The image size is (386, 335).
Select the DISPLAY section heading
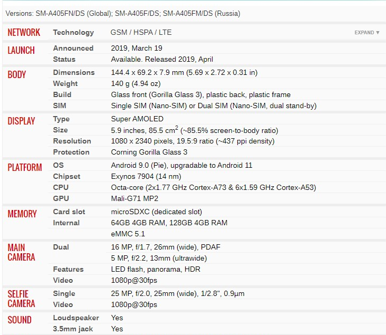pyautogui.click(x=22, y=121)
